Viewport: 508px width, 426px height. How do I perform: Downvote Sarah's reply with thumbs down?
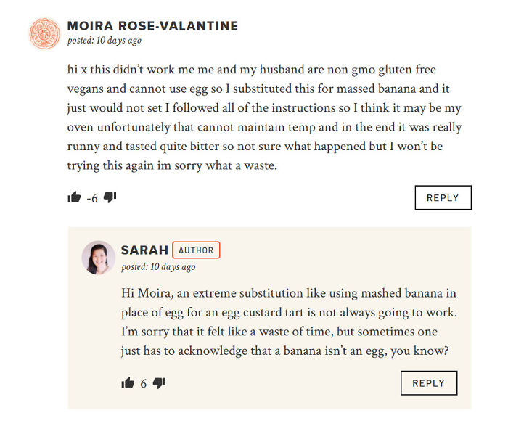pyautogui.click(x=160, y=383)
